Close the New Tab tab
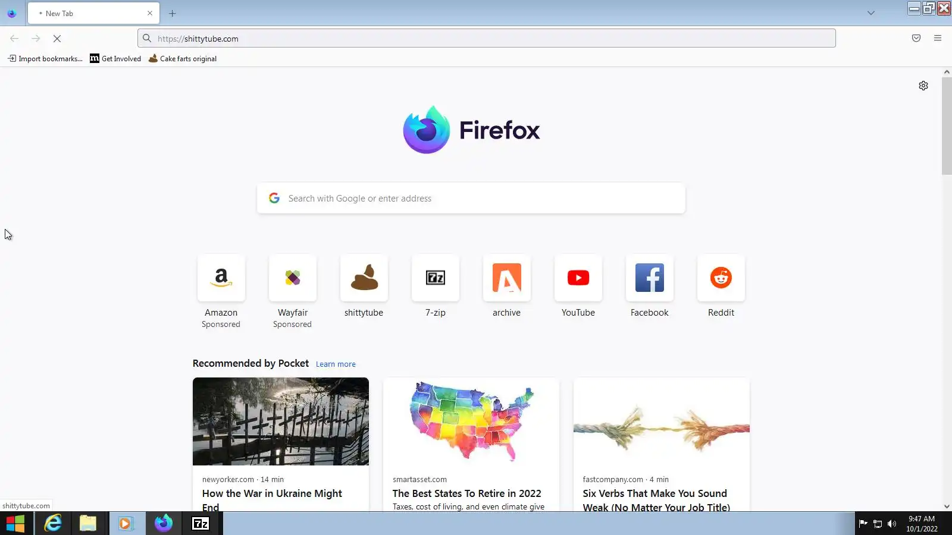The height and width of the screenshot is (535, 952). (150, 13)
